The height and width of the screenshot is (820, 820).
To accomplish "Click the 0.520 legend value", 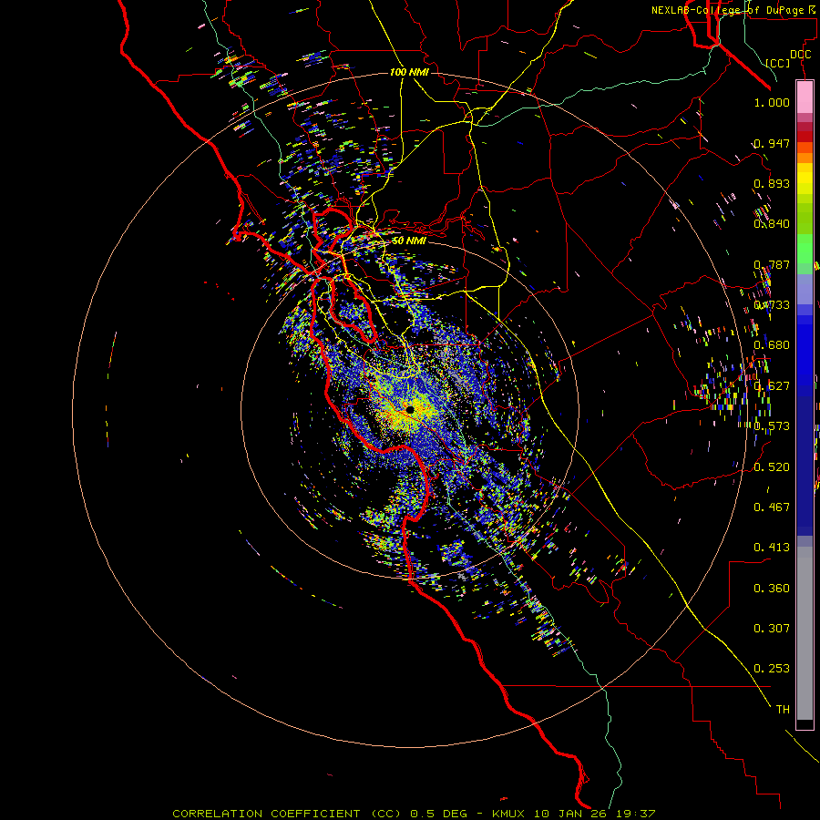I will click(x=772, y=466).
